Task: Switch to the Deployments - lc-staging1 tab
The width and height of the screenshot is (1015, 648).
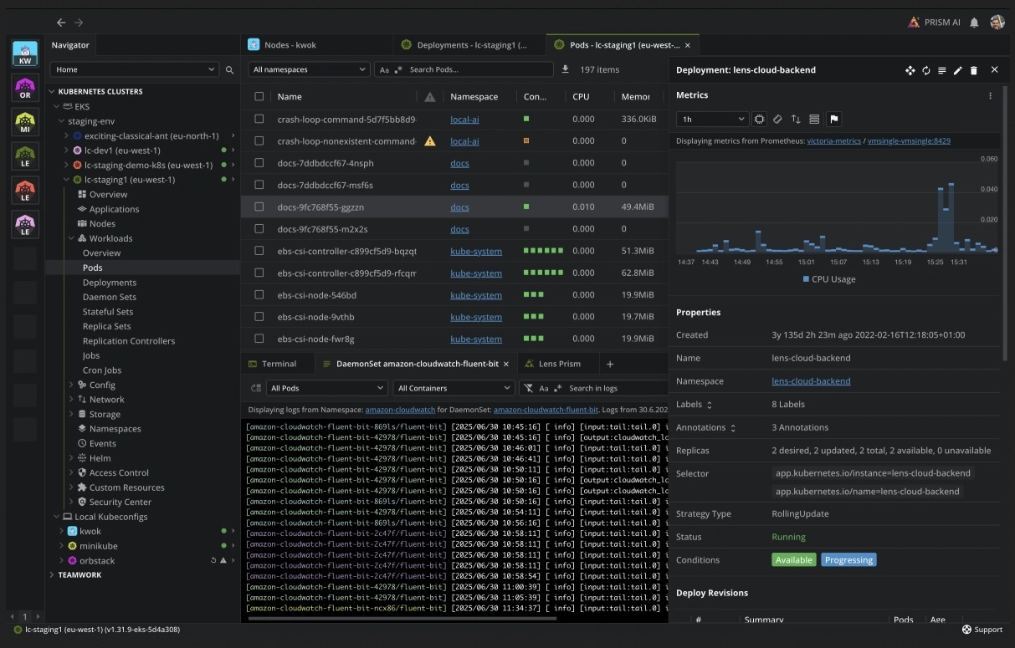Action: 470,45
